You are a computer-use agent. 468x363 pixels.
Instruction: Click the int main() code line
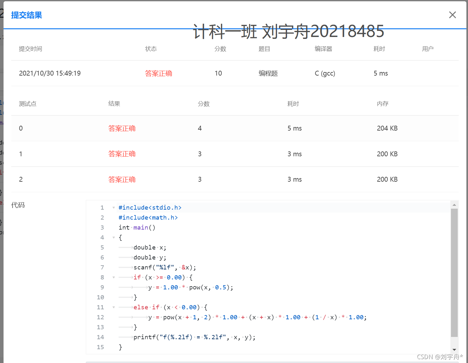(137, 228)
